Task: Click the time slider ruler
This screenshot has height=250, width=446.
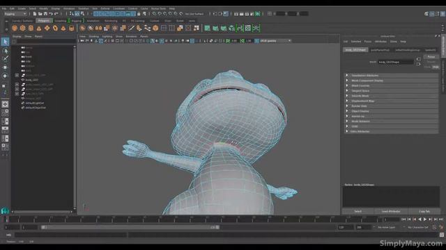Action: pyautogui.click(x=193, y=219)
